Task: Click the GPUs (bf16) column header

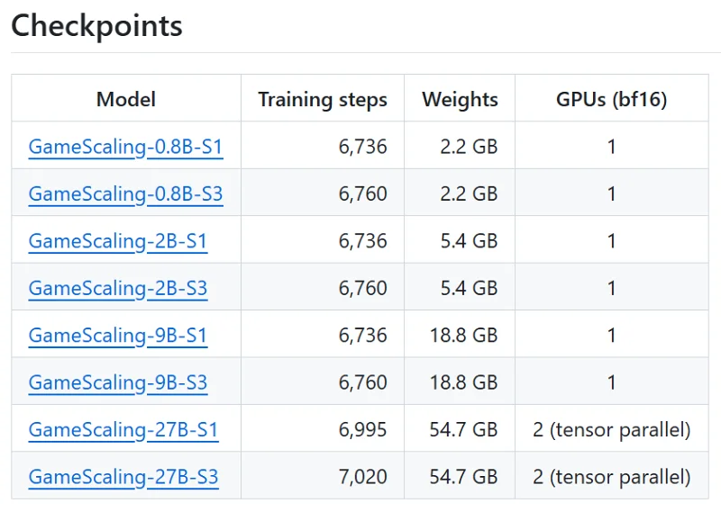Action: click(612, 99)
